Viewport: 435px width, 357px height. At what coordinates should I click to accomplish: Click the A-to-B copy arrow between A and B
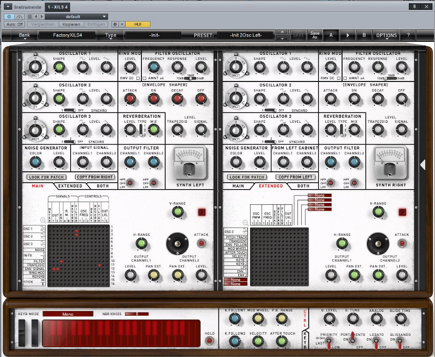(347, 35)
